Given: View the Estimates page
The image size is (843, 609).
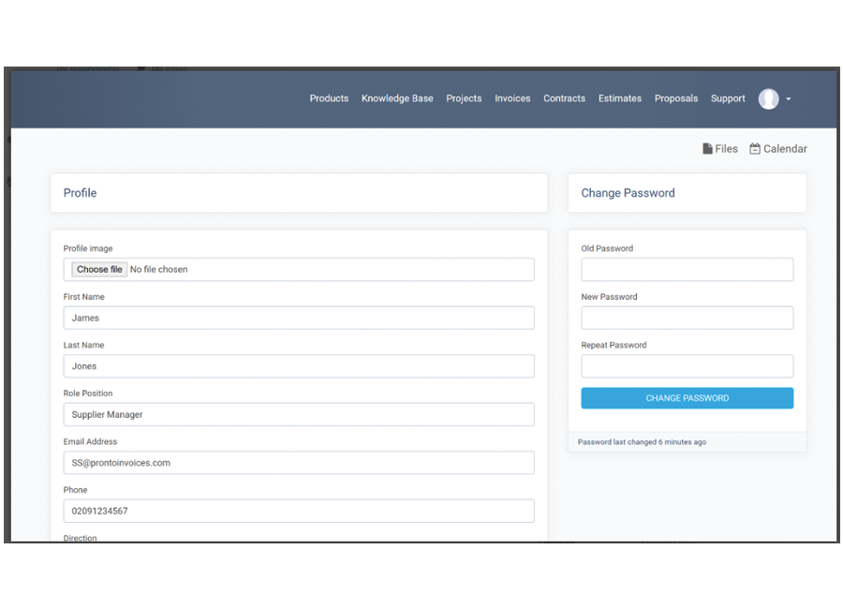Looking at the screenshot, I should (620, 98).
